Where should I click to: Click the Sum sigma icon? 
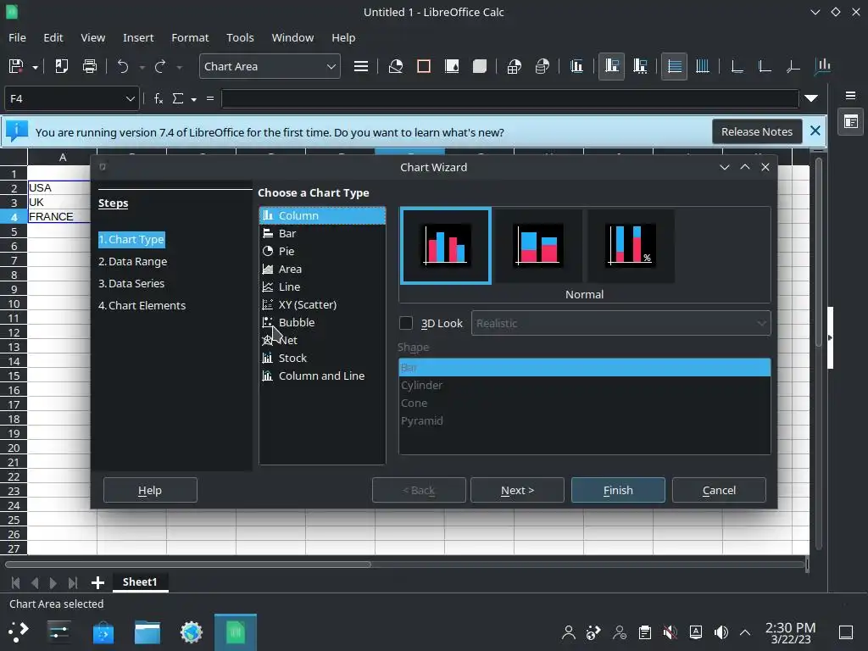[x=178, y=98]
